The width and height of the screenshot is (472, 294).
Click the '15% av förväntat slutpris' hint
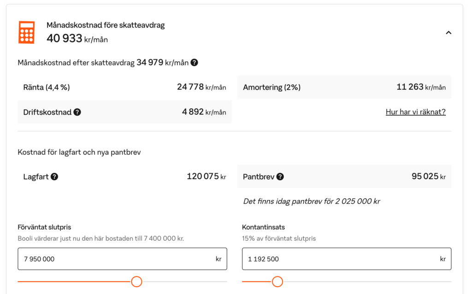[x=278, y=239]
